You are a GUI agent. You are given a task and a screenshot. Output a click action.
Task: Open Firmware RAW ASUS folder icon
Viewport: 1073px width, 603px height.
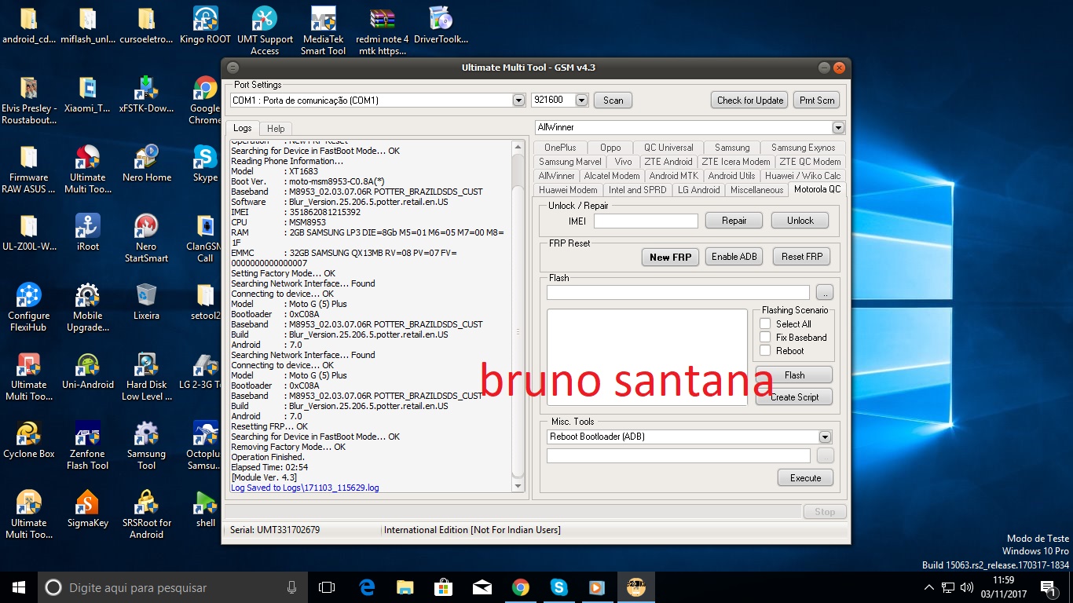(x=29, y=170)
